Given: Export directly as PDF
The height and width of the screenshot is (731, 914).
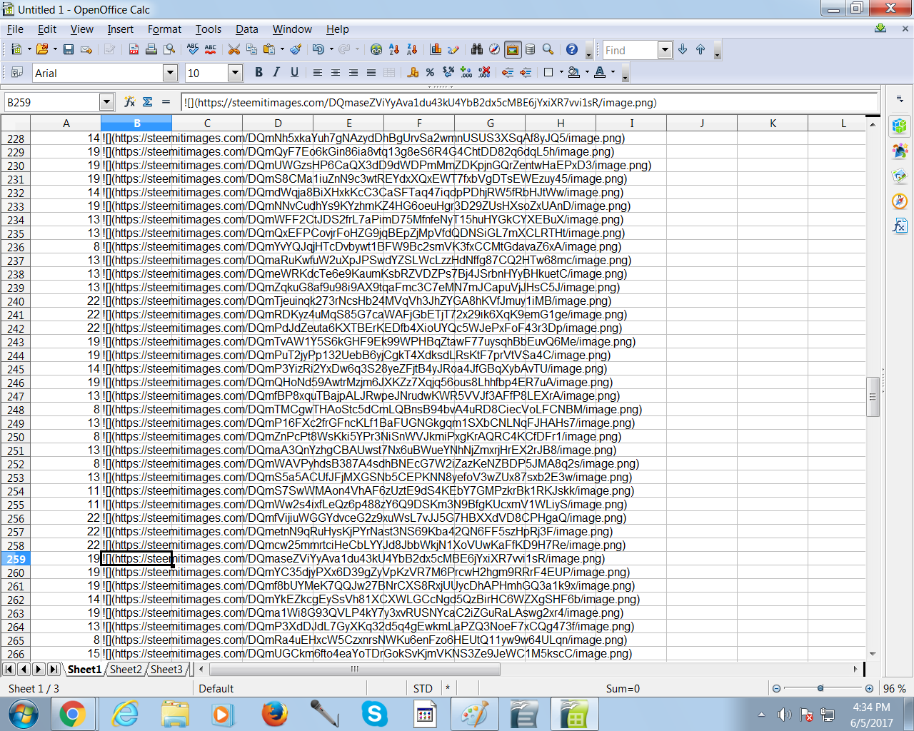Looking at the screenshot, I should click(134, 49).
